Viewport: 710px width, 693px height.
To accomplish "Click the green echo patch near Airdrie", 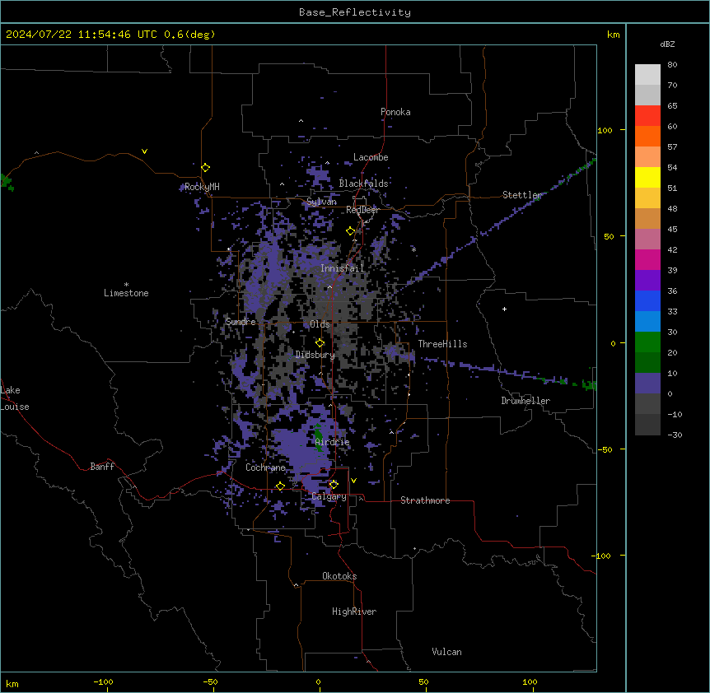I will (319, 437).
